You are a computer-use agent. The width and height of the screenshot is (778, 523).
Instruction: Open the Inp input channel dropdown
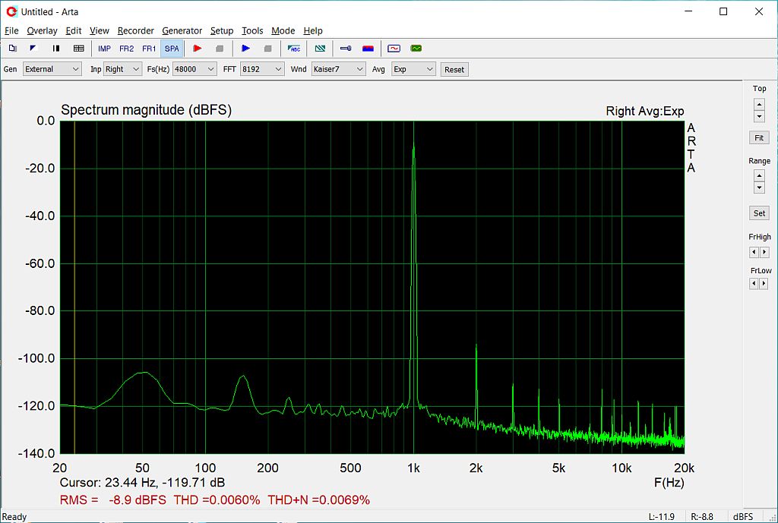[122, 69]
